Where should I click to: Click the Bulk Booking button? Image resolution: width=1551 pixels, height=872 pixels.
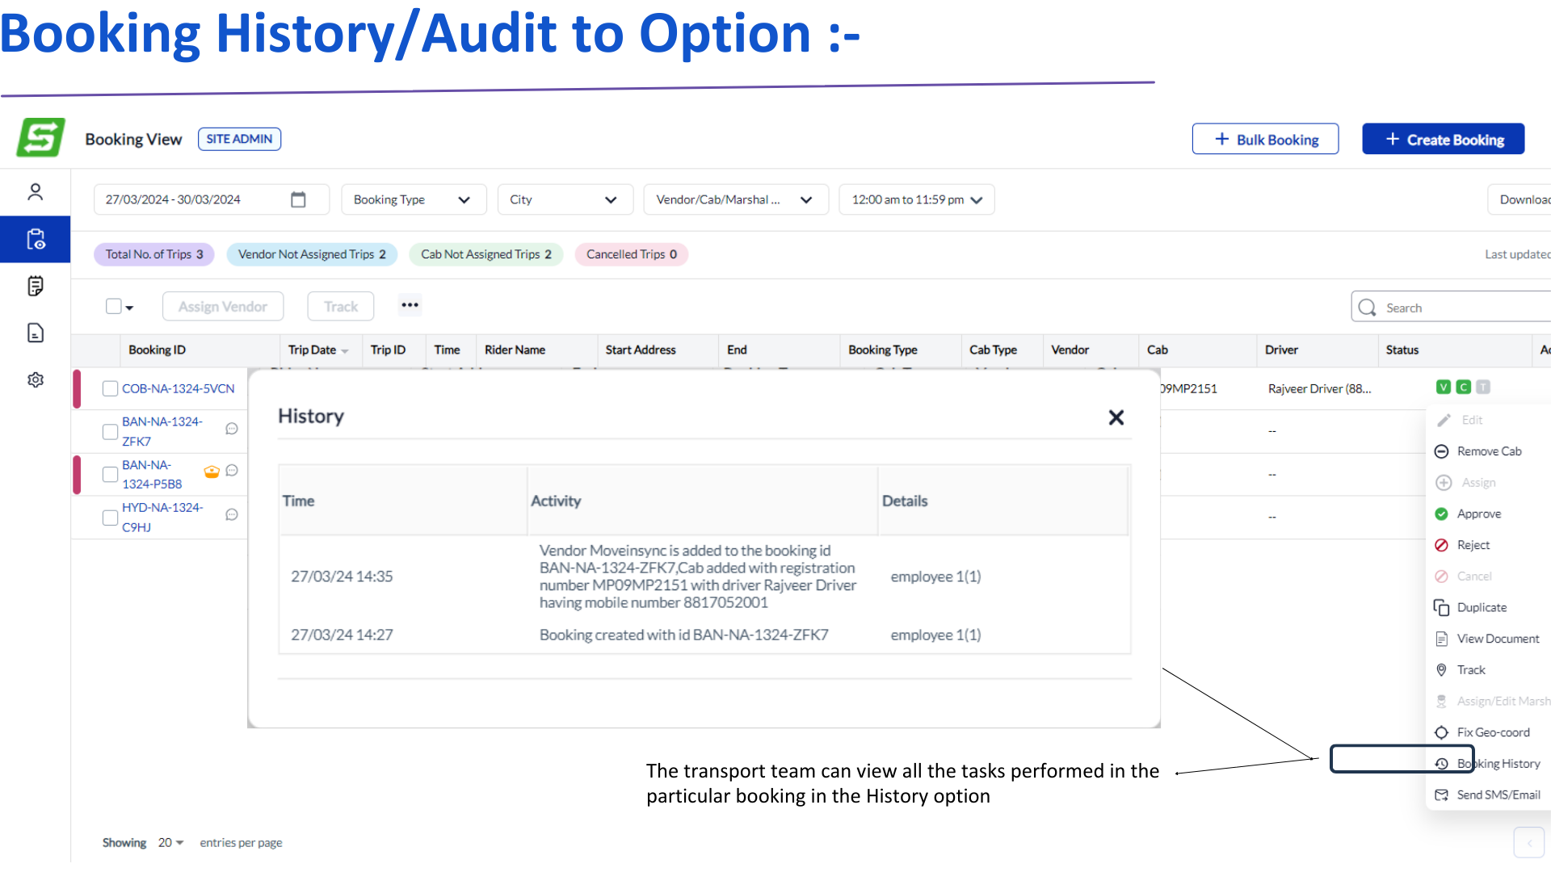pos(1265,140)
